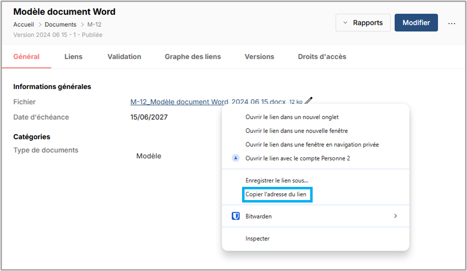
Task: Open the Validation tab
Action: click(124, 57)
